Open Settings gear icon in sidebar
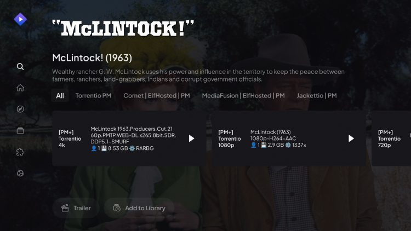411x231 pixels. pyautogui.click(x=20, y=173)
